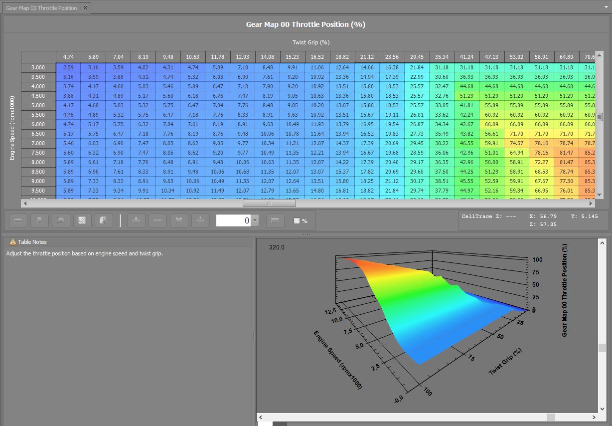Click the table scroll down arrow
Image resolution: width=612 pixels, height=426 pixels.
pos(600,195)
